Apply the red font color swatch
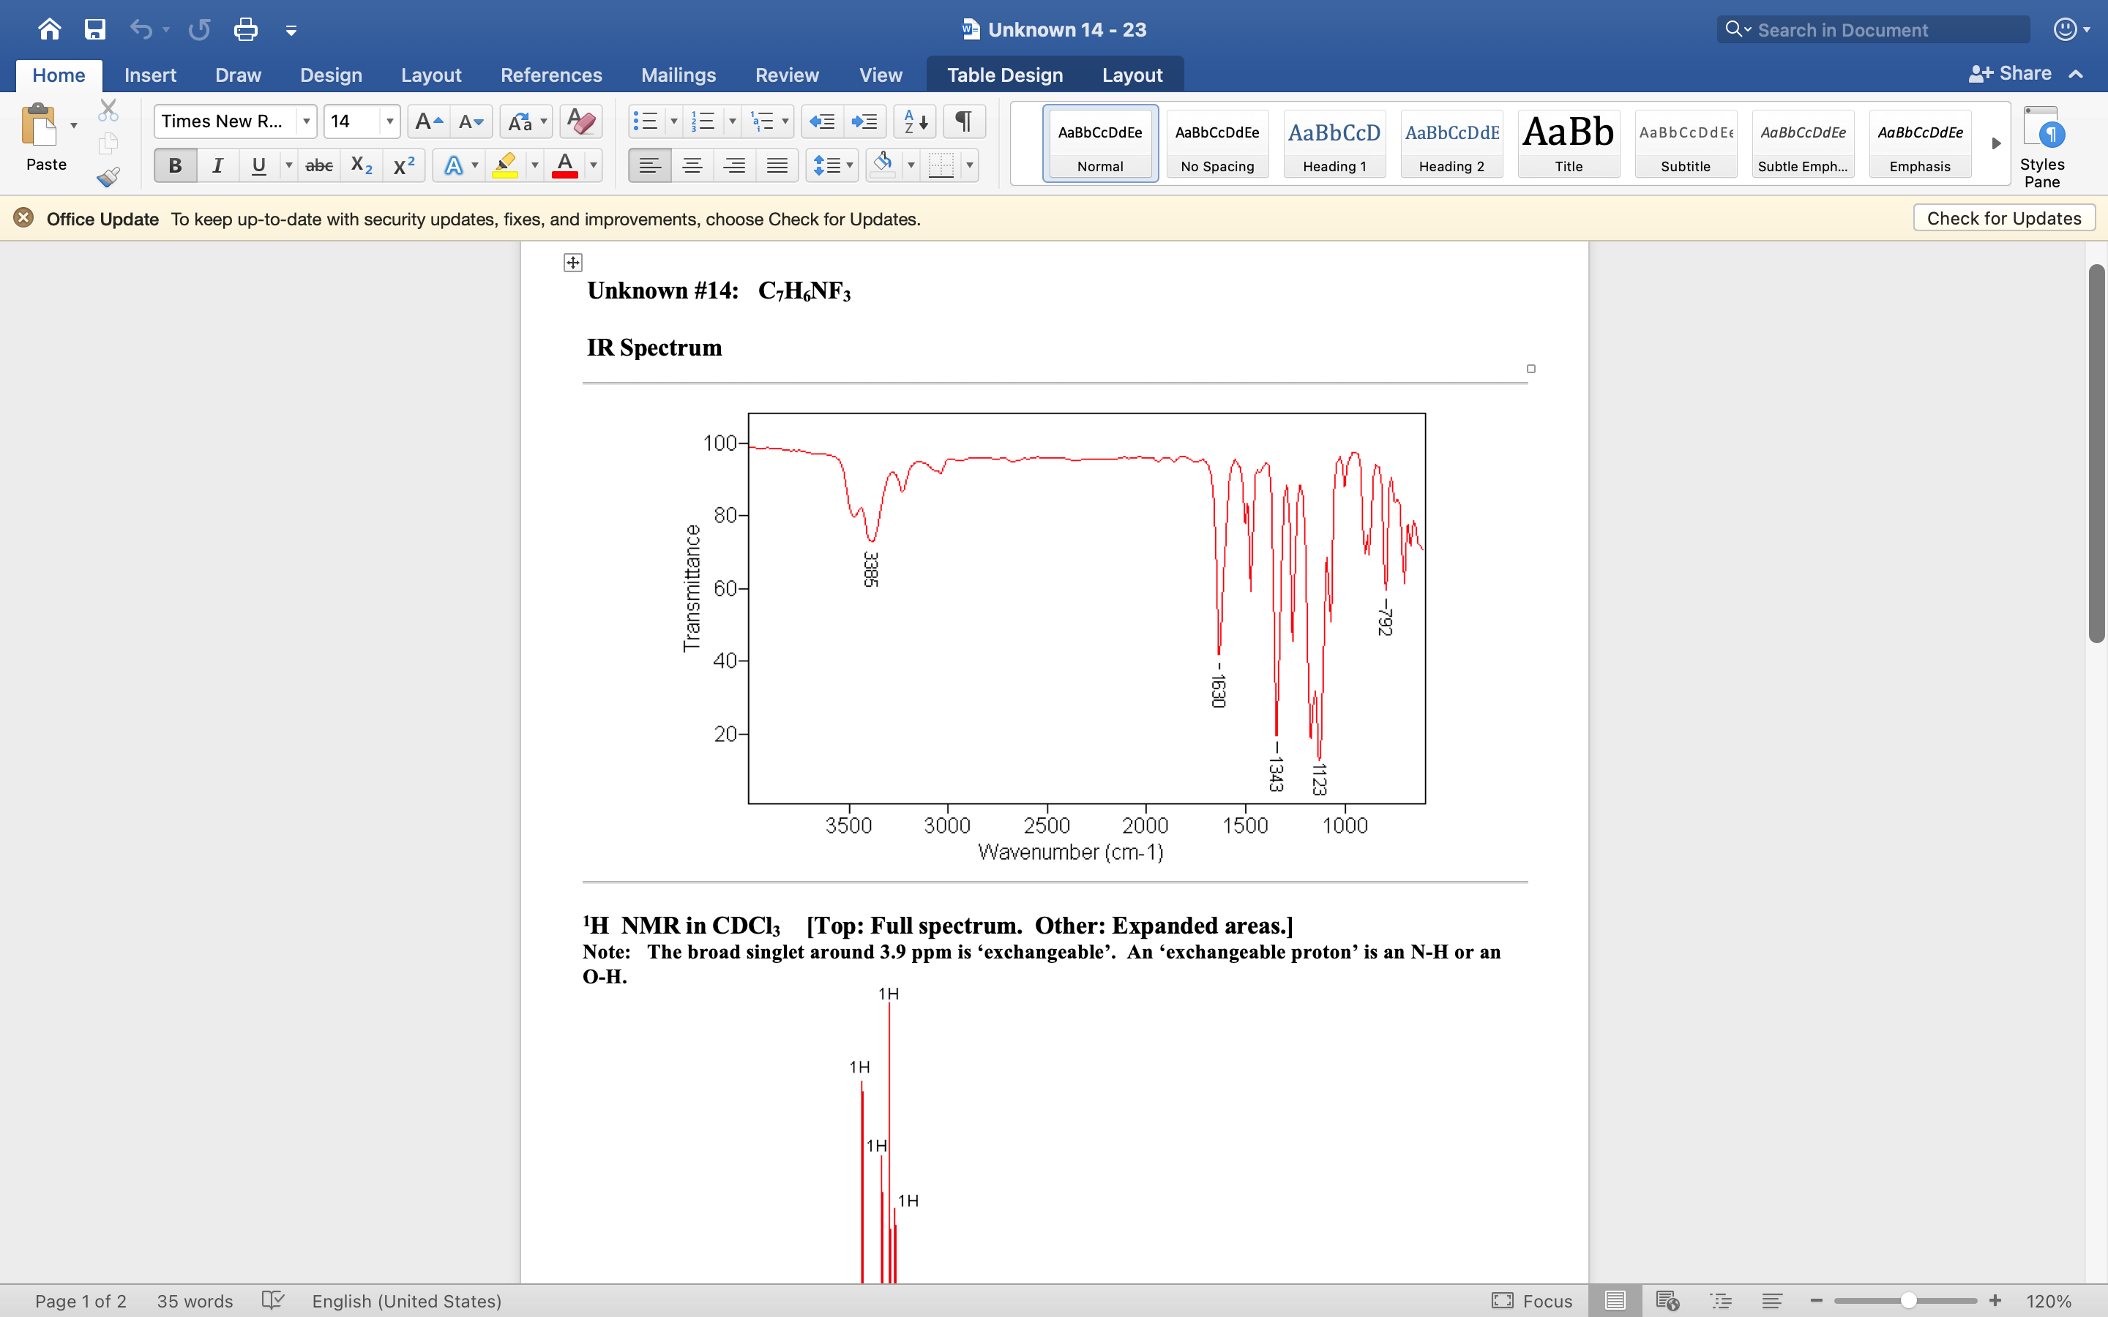 564,165
